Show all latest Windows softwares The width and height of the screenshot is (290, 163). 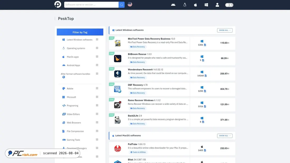[x=225, y=30]
